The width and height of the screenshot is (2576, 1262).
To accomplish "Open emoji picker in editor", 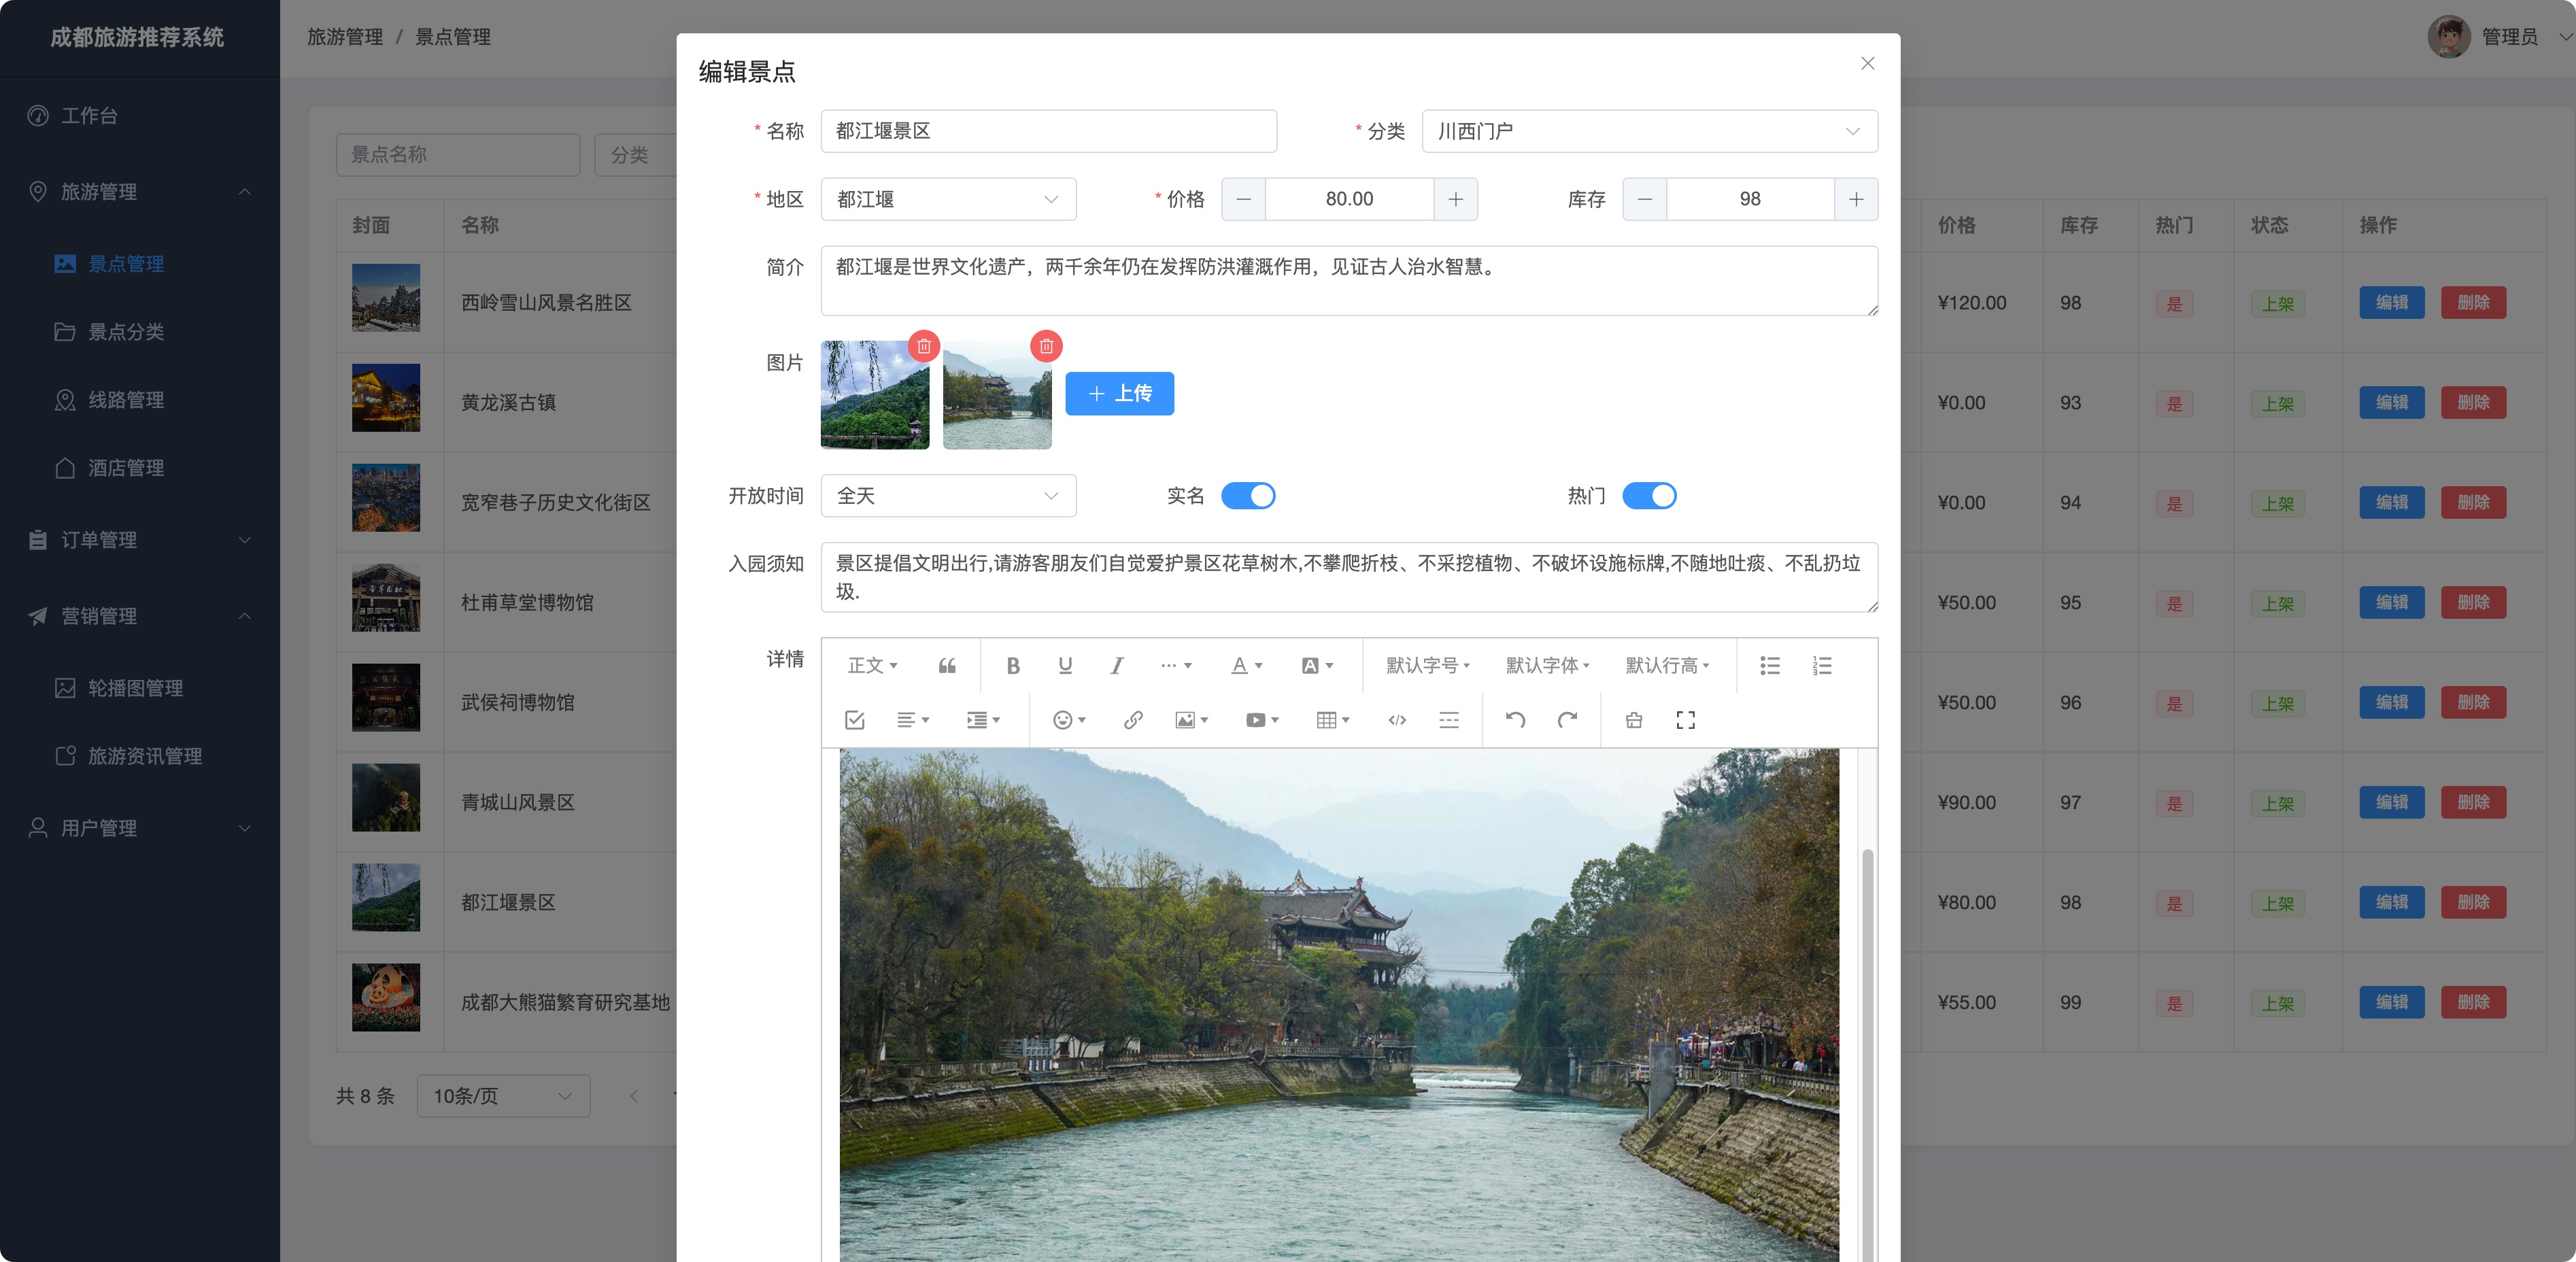I will pyautogui.click(x=1069, y=720).
